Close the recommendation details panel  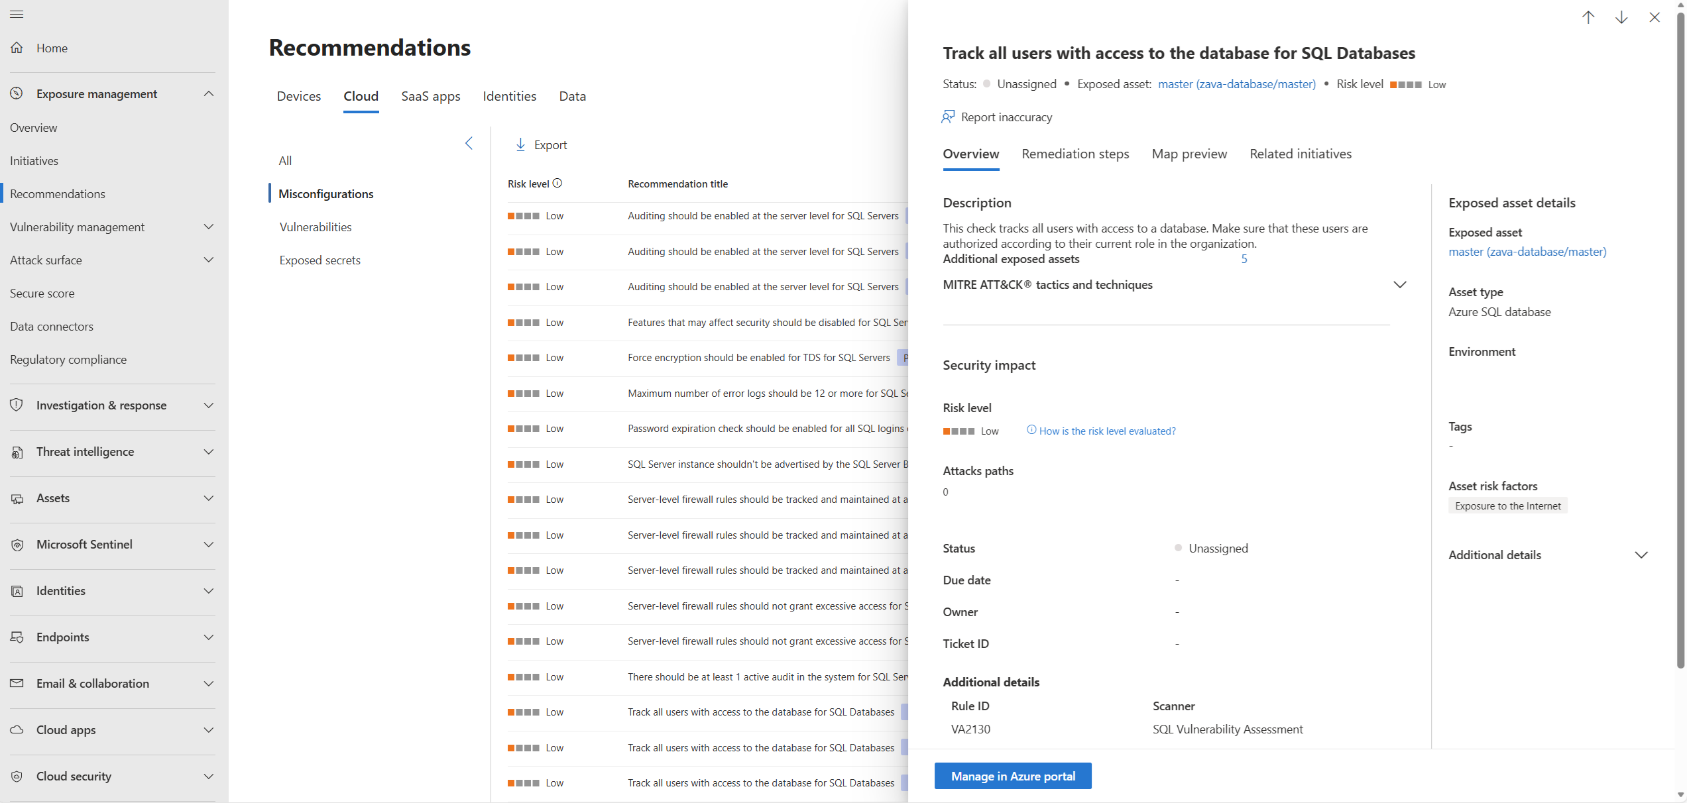pyautogui.click(x=1655, y=17)
